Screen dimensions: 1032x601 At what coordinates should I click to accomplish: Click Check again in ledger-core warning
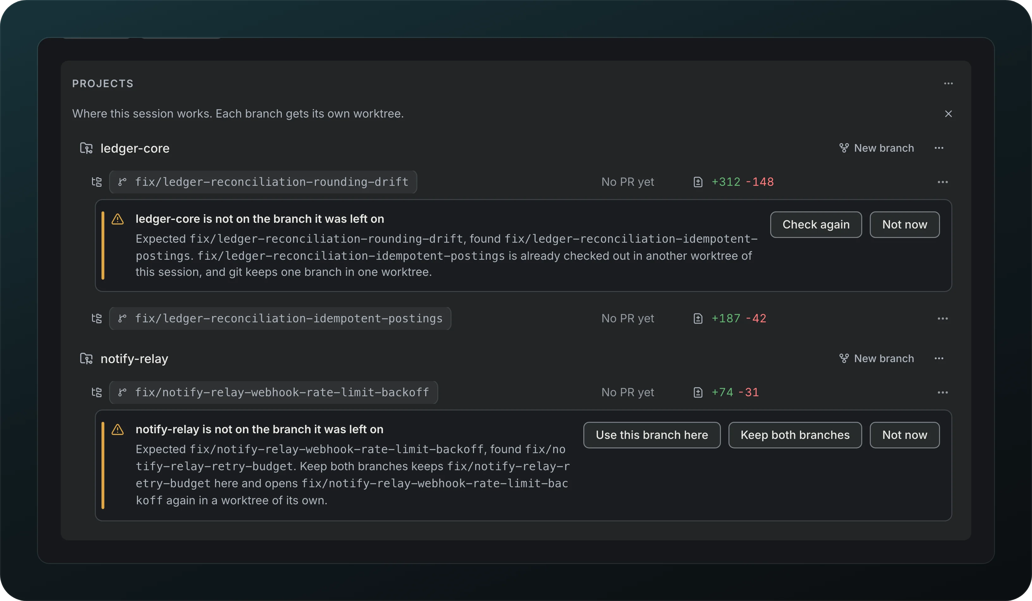coord(816,224)
